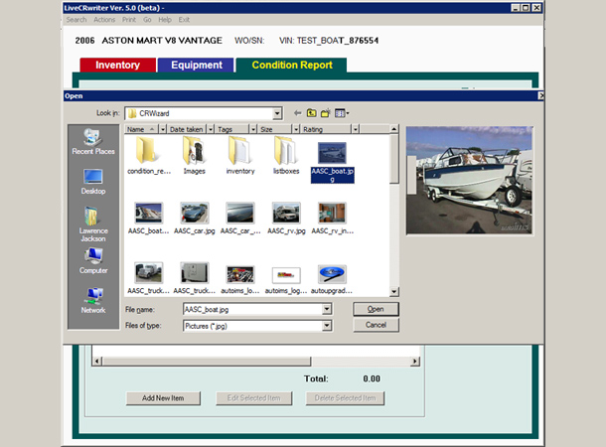The image size is (606, 447).
Task: Select Computer in the places bar
Action: (93, 261)
